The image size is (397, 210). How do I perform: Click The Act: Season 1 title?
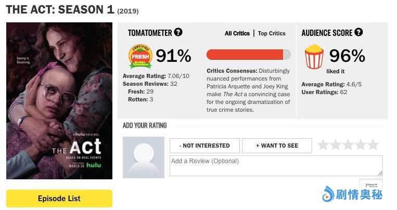pyautogui.click(x=60, y=9)
